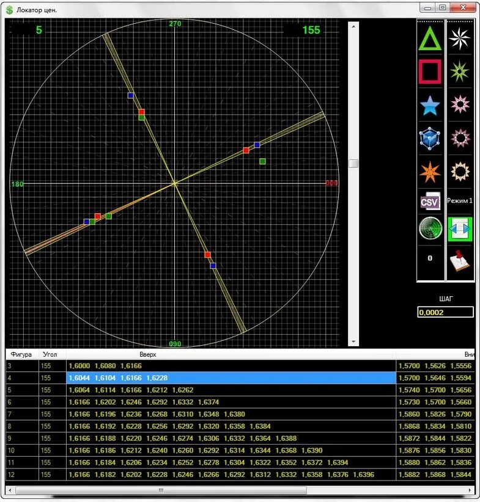This screenshot has height=502, width=480.
Task: Export data with the CSV icon
Action: (430, 201)
